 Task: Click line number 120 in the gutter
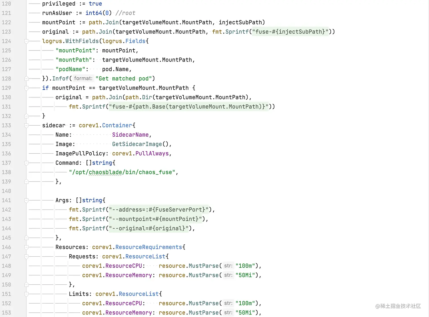click(x=6, y=4)
